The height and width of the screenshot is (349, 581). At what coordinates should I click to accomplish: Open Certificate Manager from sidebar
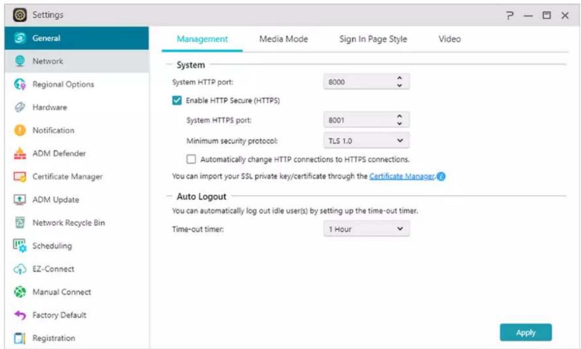click(77, 176)
